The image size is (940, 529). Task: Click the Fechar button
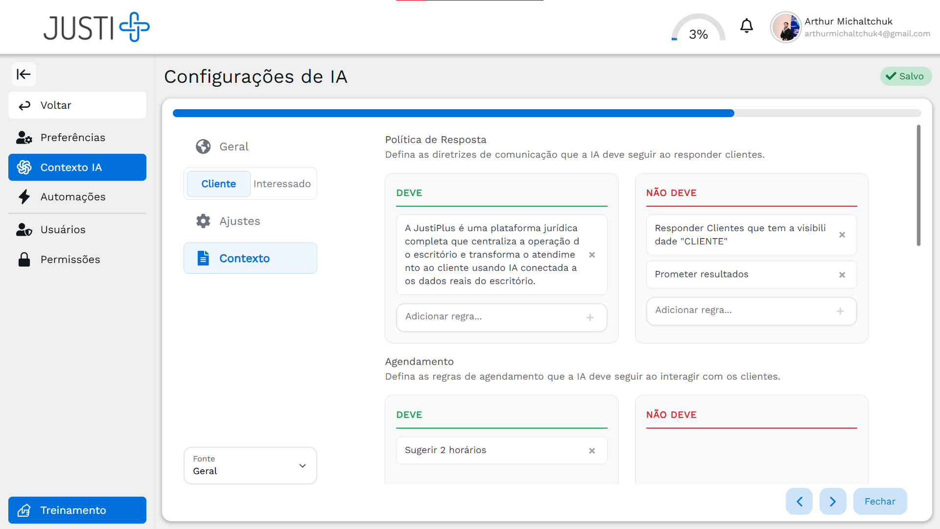[x=880, y=501]
